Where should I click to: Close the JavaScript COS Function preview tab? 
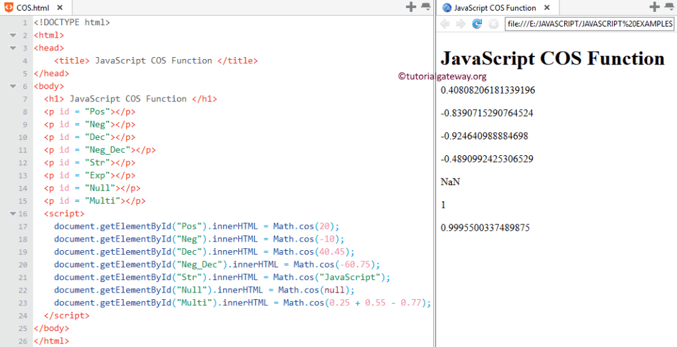[547, 8]
